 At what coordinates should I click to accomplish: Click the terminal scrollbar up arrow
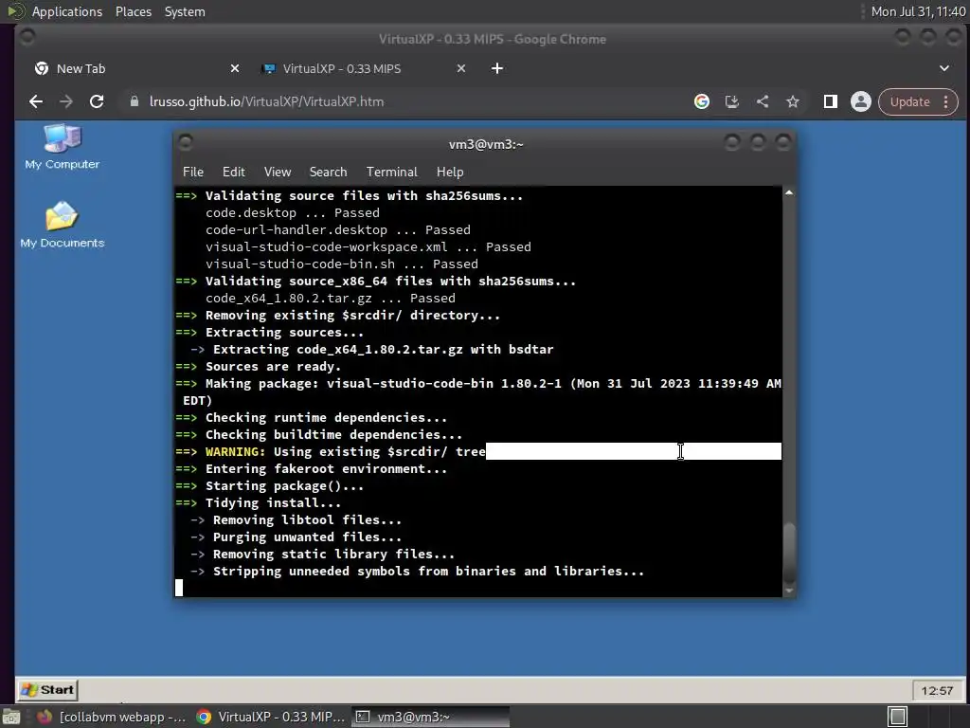point(789,192)
